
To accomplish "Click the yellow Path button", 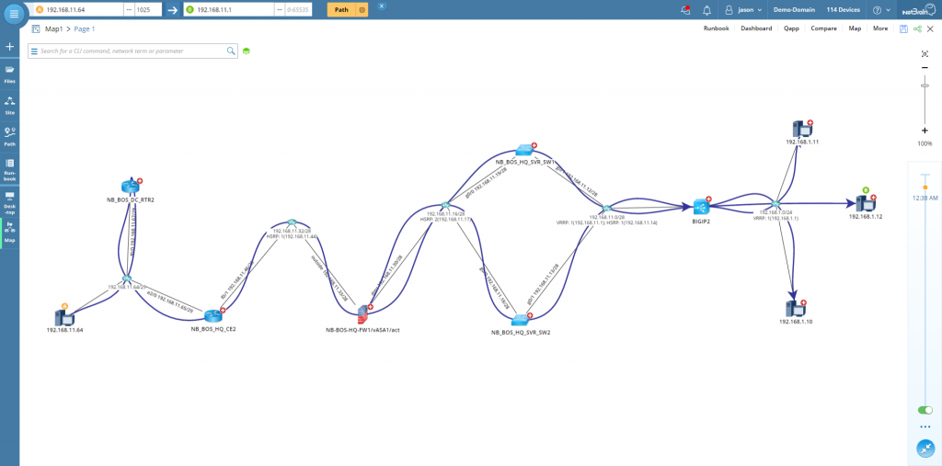I will (341, 9).
